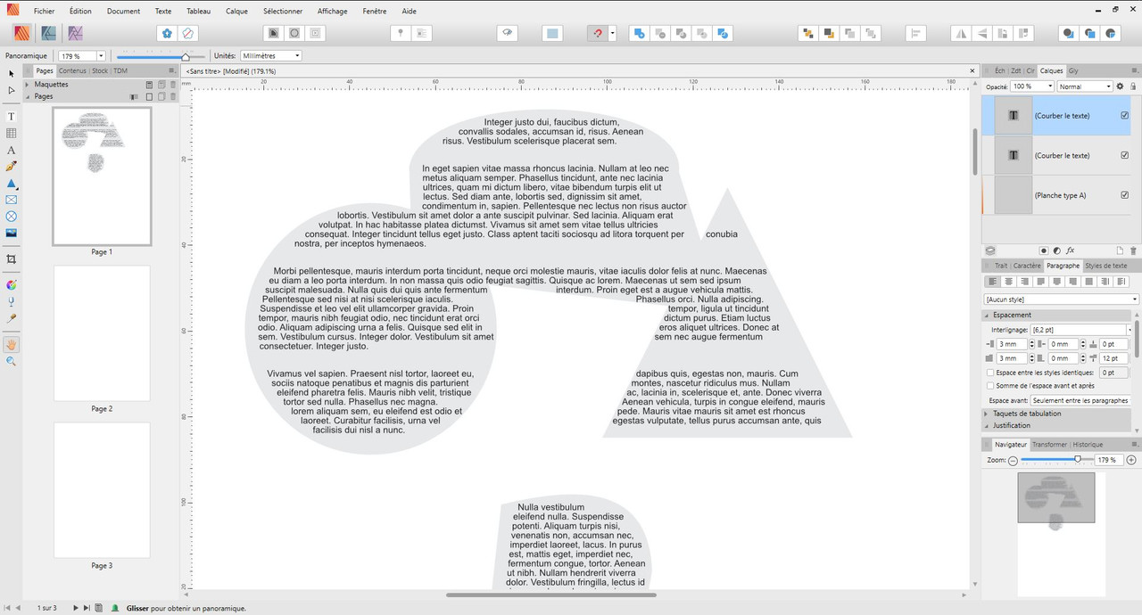Screen dimensions: 1142x615
Task: Open the [Aucun style] paragraph style dropdown
Action: click(1061, 299)
